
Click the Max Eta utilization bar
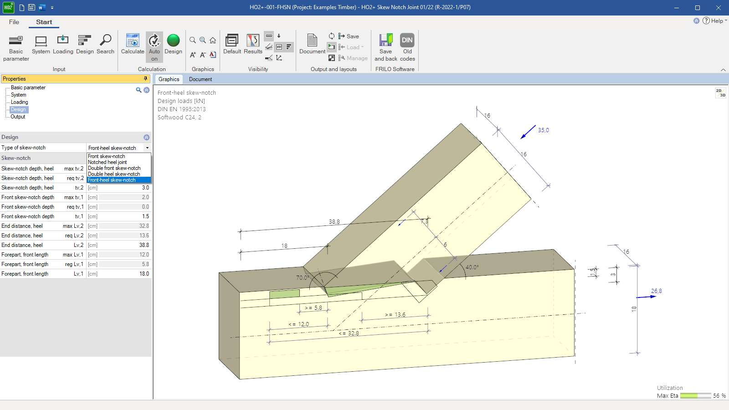(695, 396)
